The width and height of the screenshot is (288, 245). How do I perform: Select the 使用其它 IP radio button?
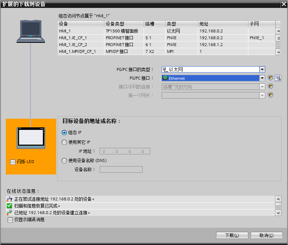pyautogui.click(x=64, y=142)
